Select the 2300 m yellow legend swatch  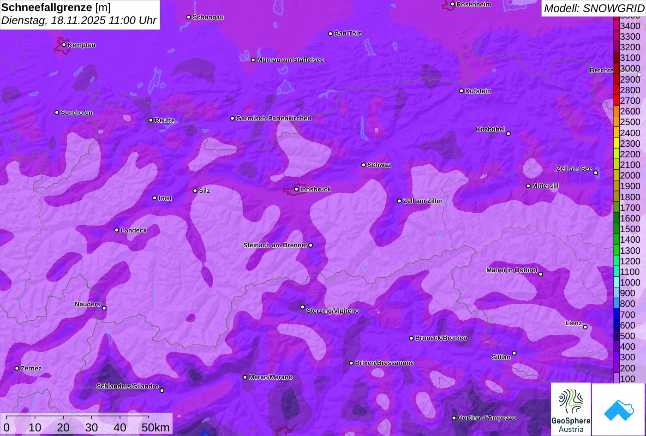point(616,143)
